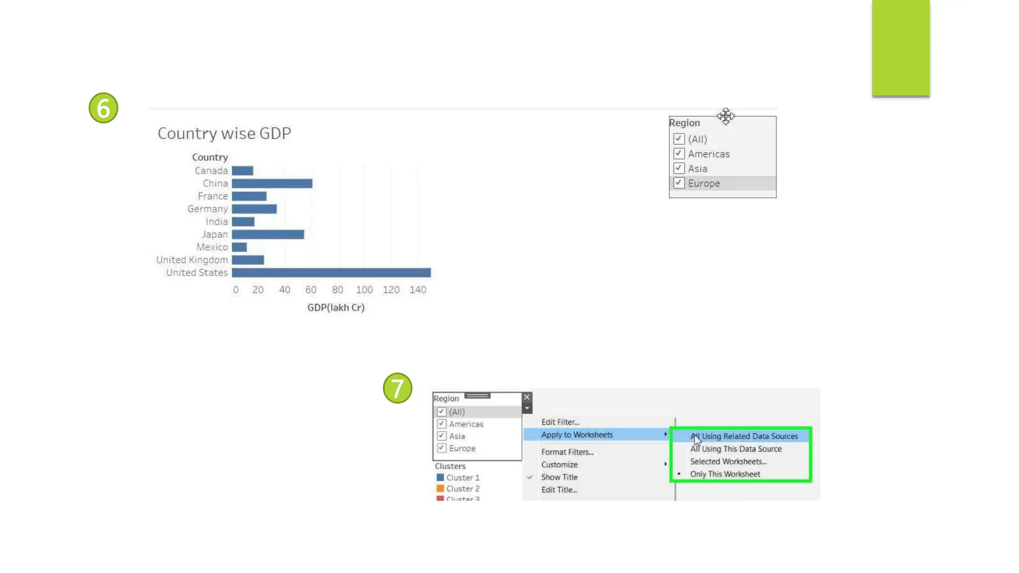1019x573 pixels.
Task: Uncheck Europe in the upper Region filter
Action: tap(679, 183)
